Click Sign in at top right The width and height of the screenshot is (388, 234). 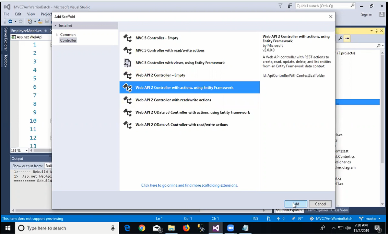(366, 14)
